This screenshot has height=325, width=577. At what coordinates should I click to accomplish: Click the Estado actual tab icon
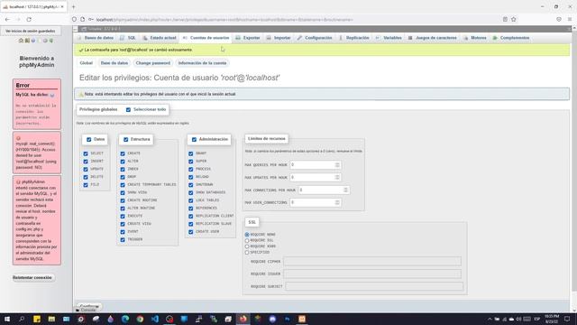coord(145,38)
